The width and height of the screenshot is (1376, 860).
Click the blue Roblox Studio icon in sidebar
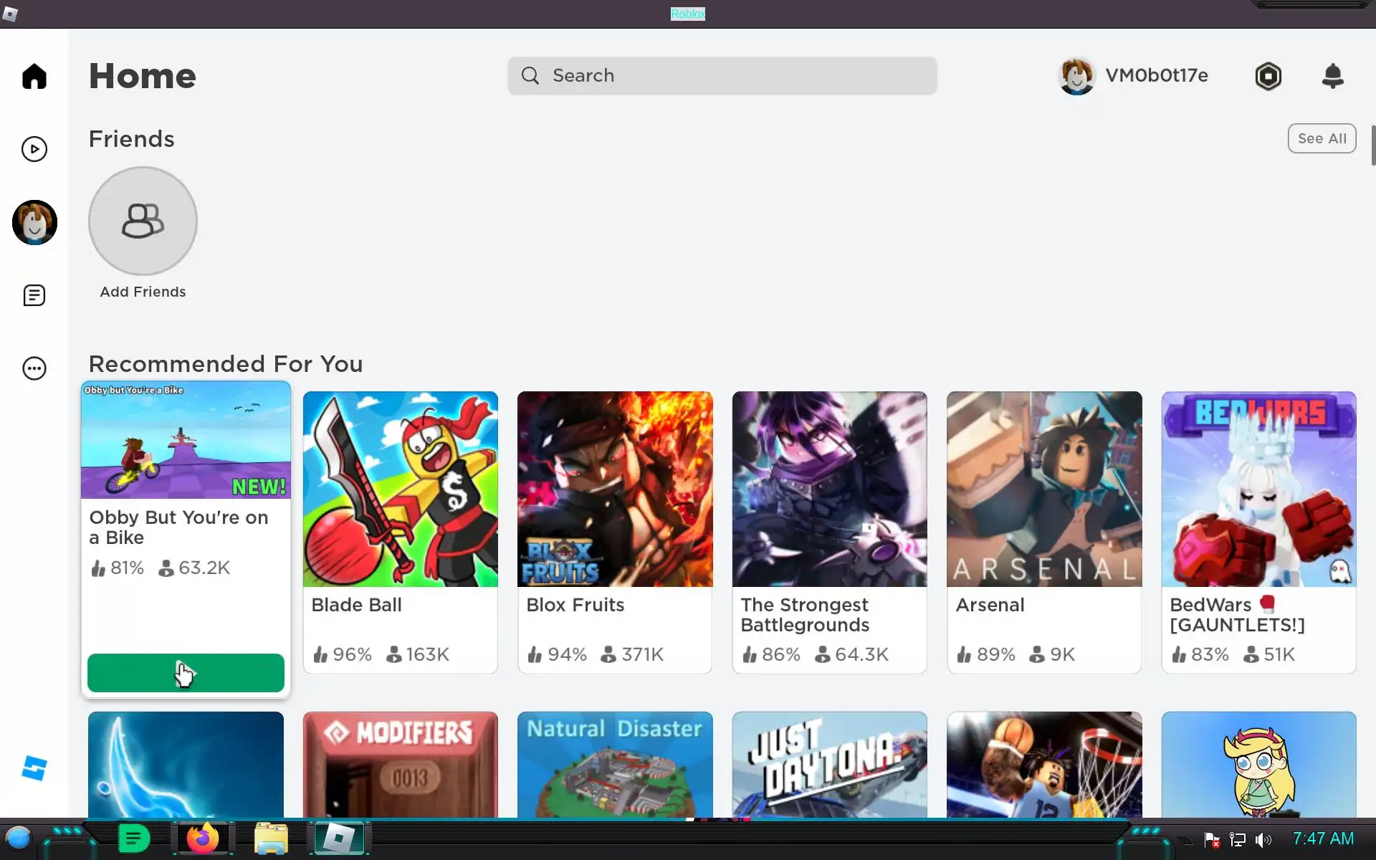click(x=34, y=768)
